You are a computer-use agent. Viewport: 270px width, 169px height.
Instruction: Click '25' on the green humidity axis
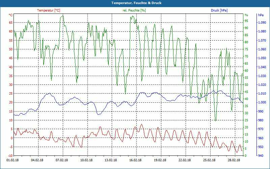pos(246,120)
